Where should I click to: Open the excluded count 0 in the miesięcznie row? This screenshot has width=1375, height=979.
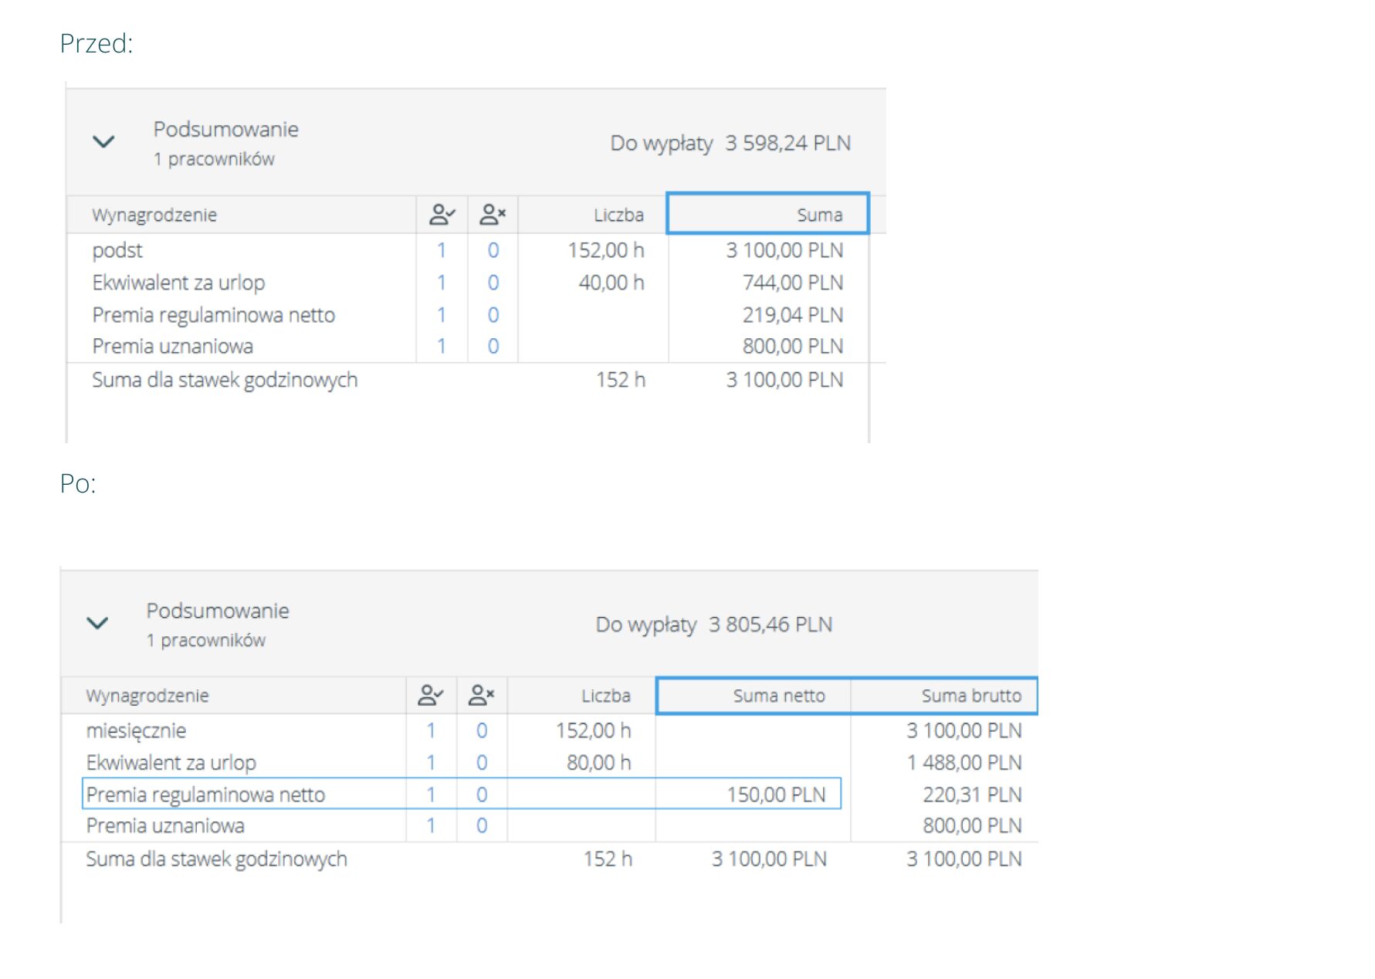point(482,730)
